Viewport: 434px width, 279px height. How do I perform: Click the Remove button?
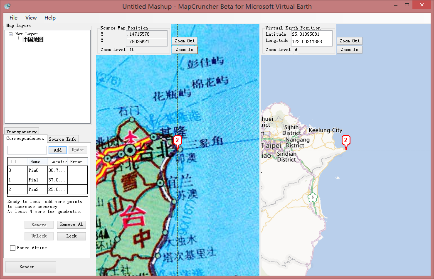pyautogui.click(x=39, y=225)
